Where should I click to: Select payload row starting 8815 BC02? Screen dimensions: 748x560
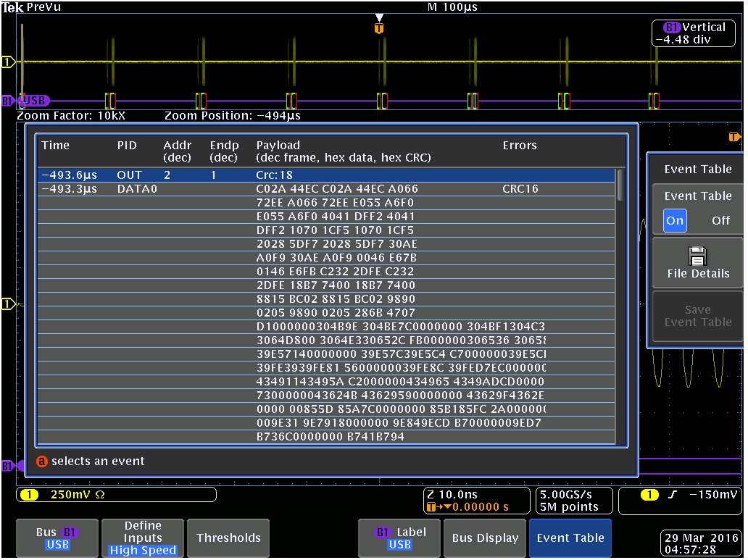[326, 299]
